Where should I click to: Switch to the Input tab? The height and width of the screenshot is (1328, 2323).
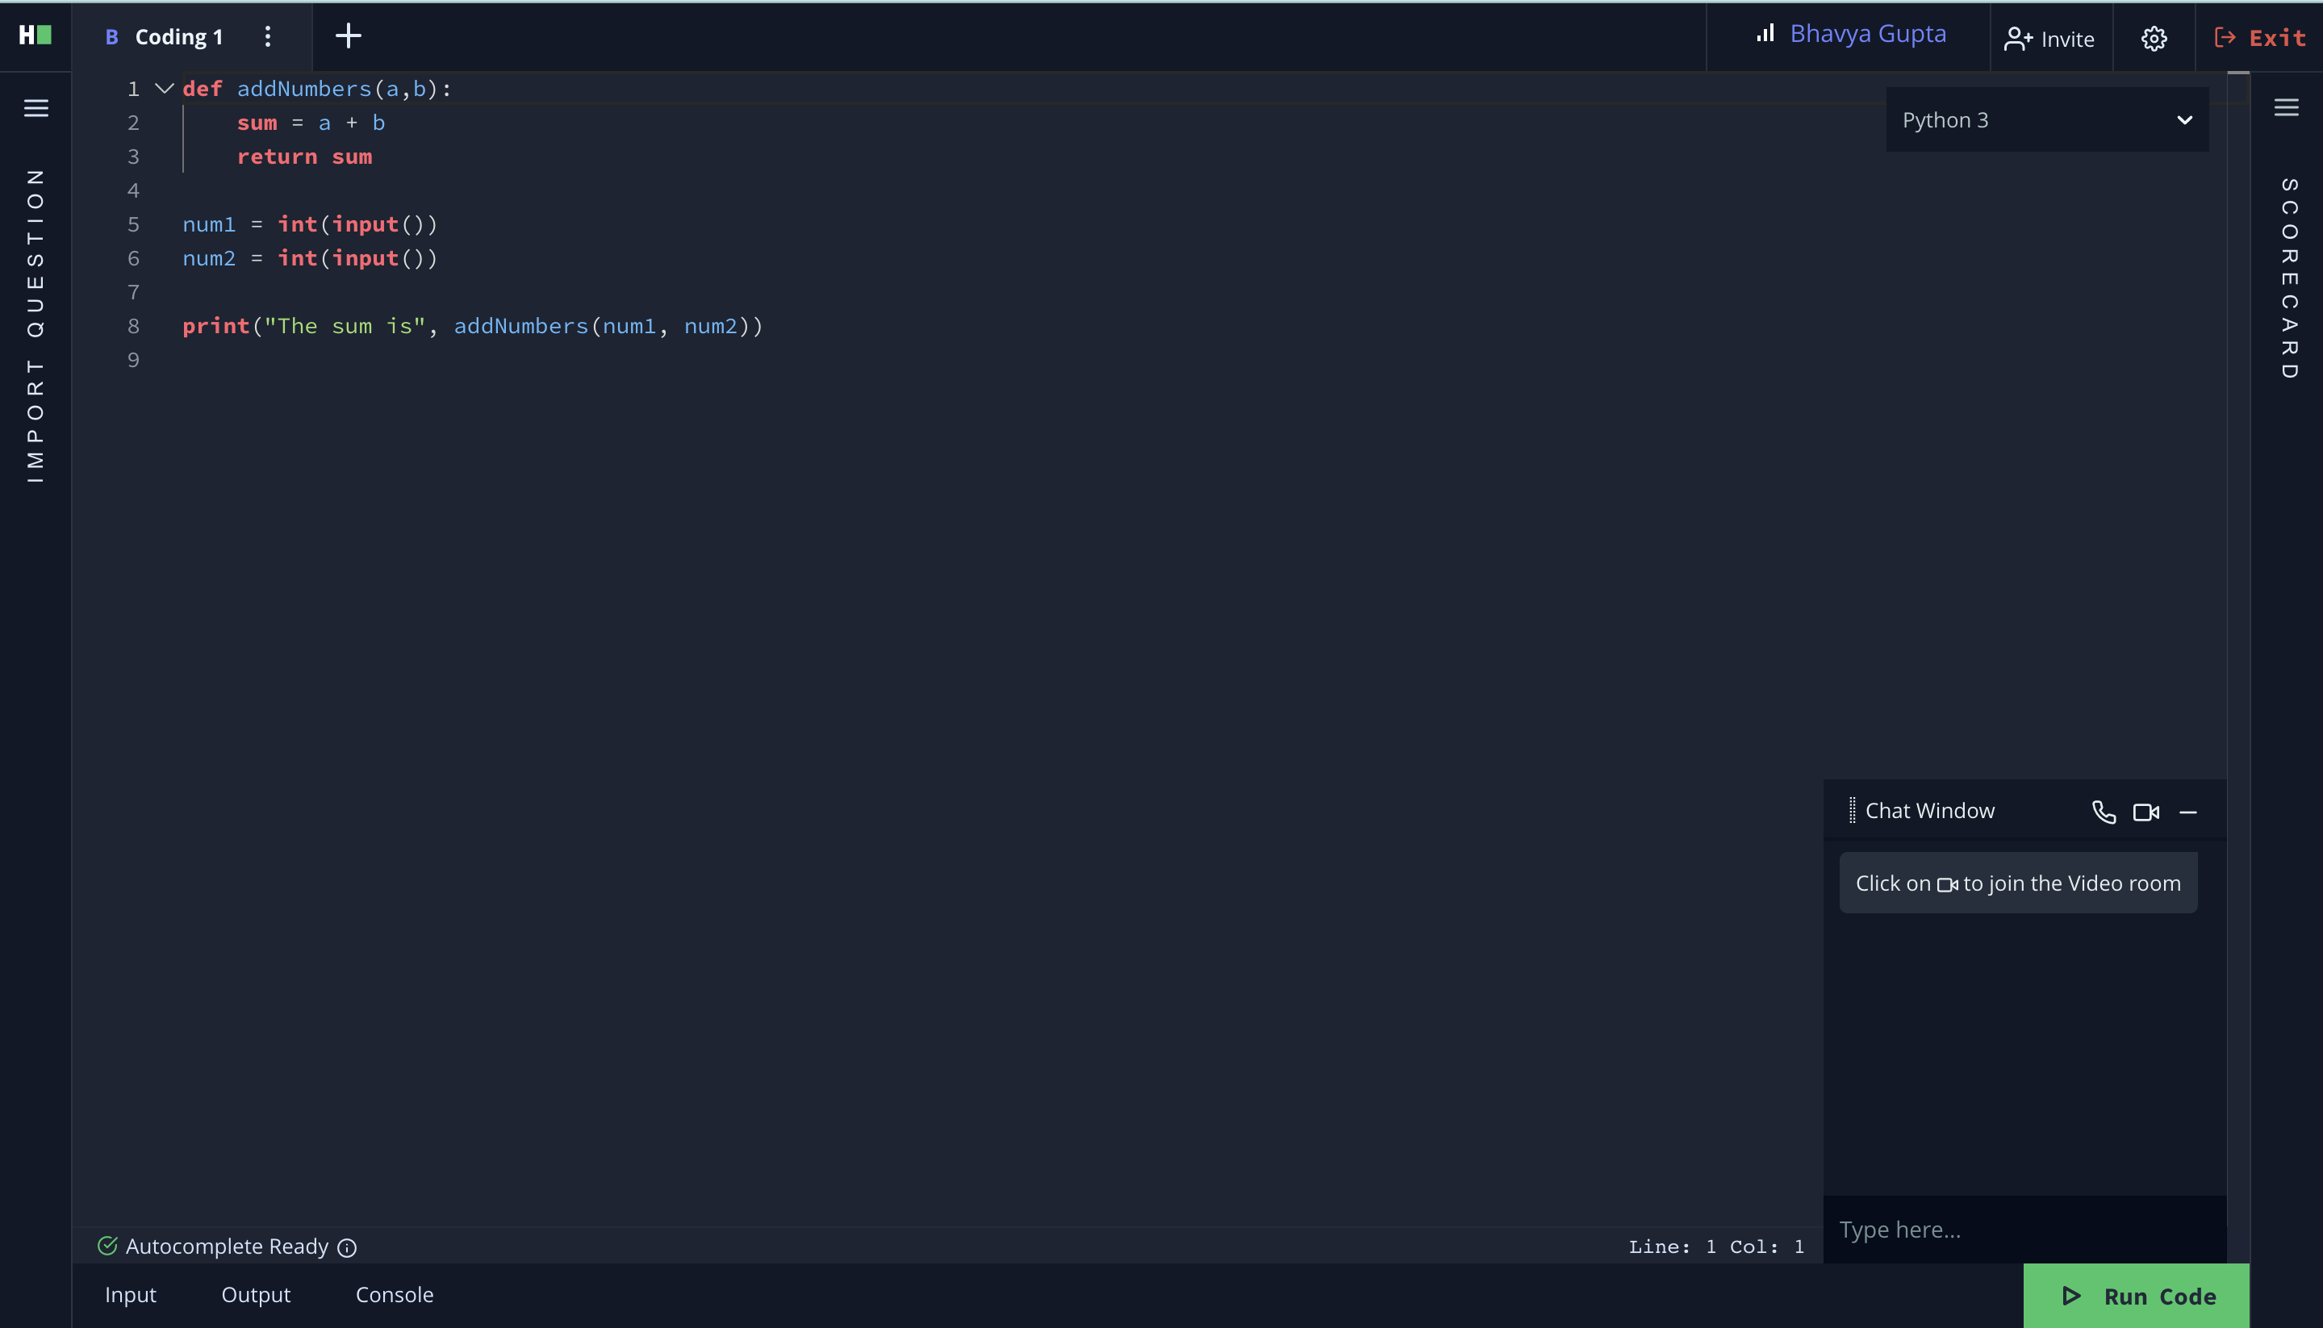click(131, 1294)
